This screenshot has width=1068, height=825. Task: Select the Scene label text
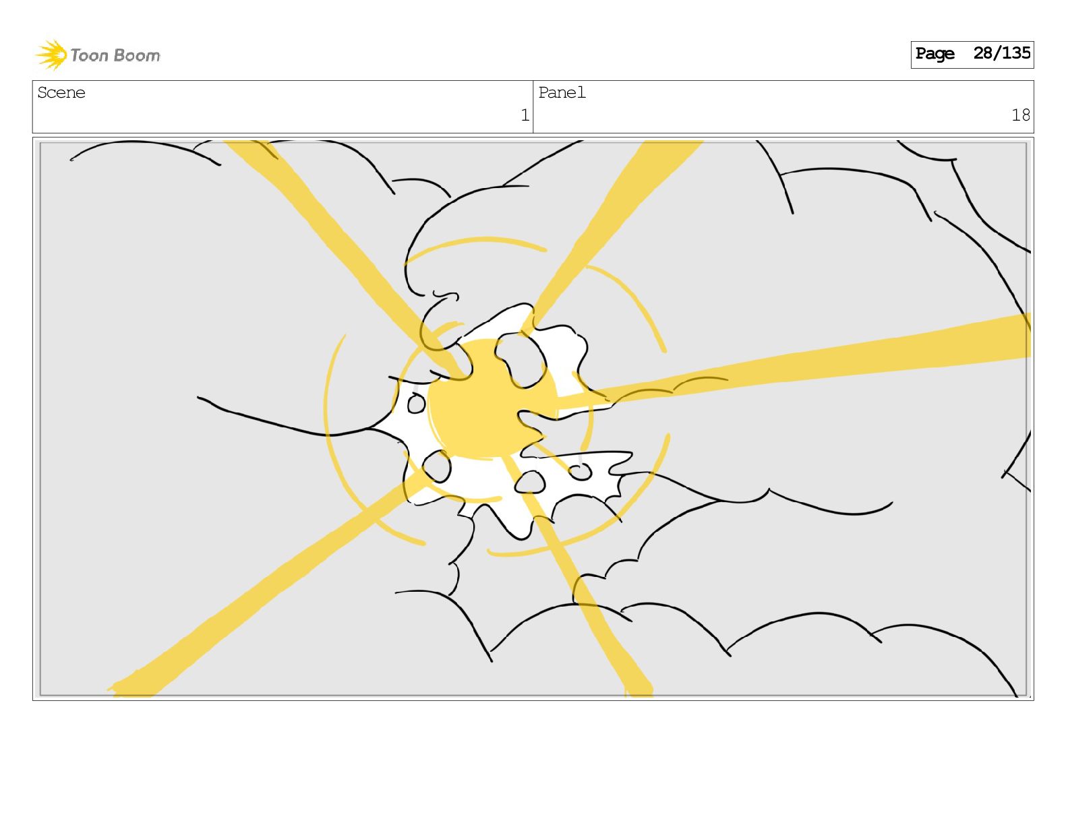61,93
